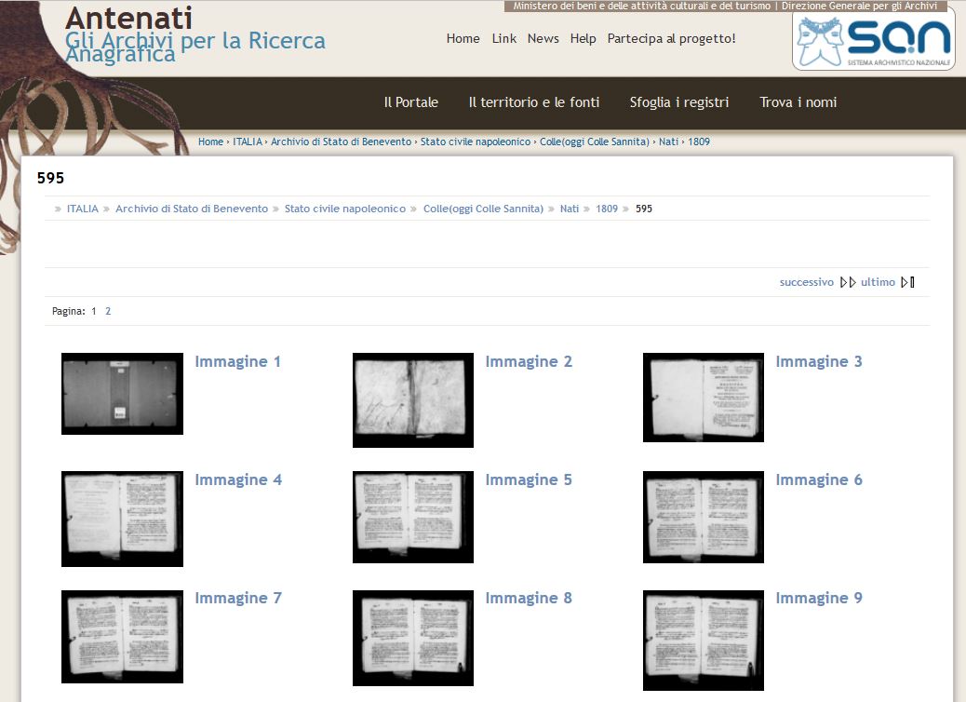The width and height of the screenshot is (966, 702).
Task: Open the Help menu item
Action: point(583,38)
